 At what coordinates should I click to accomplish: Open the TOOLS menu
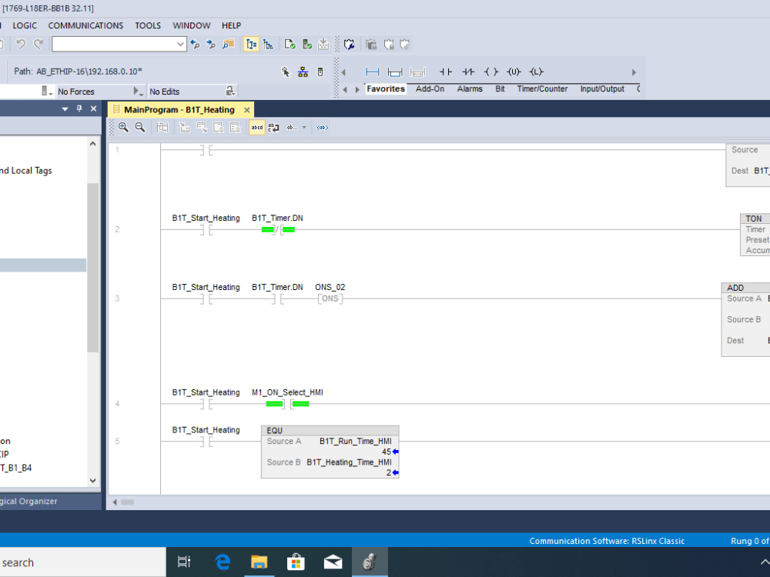pos(148,25)
